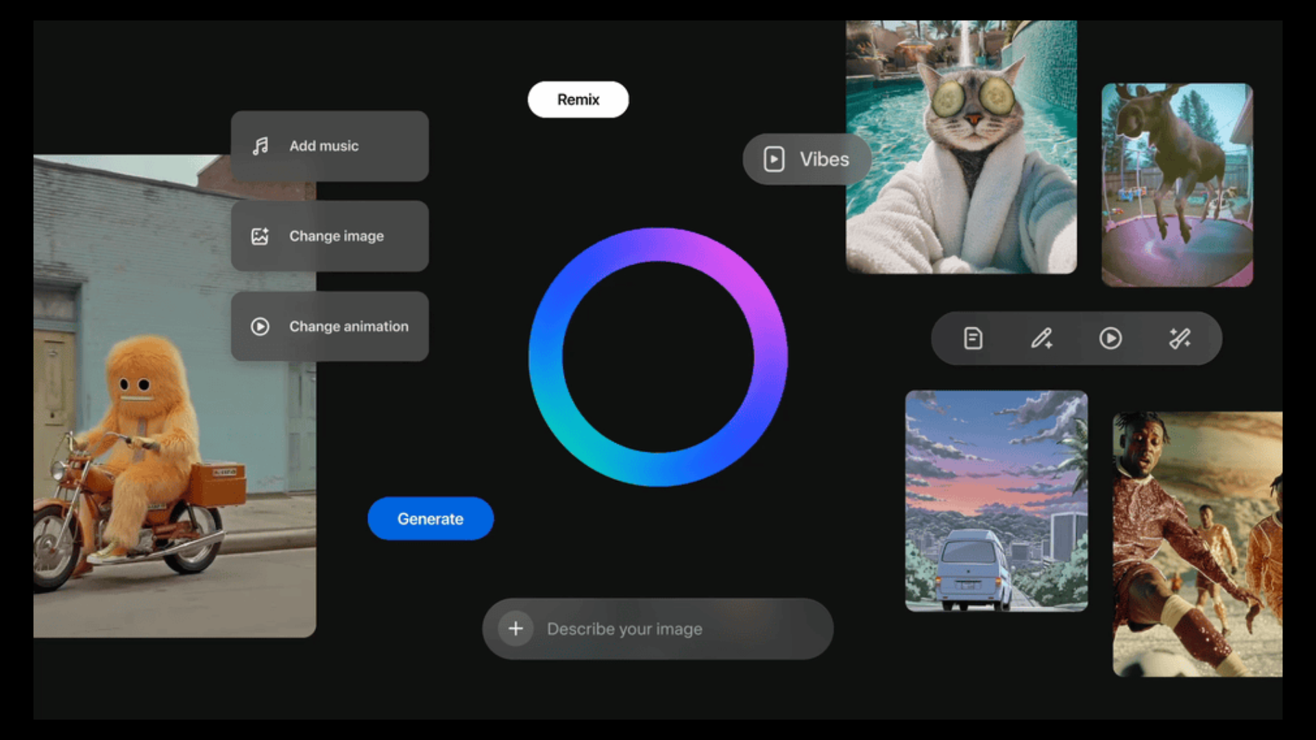Select the AI pen tool icon
The width and height of the screenshot is (1316, 740).
1042,338
